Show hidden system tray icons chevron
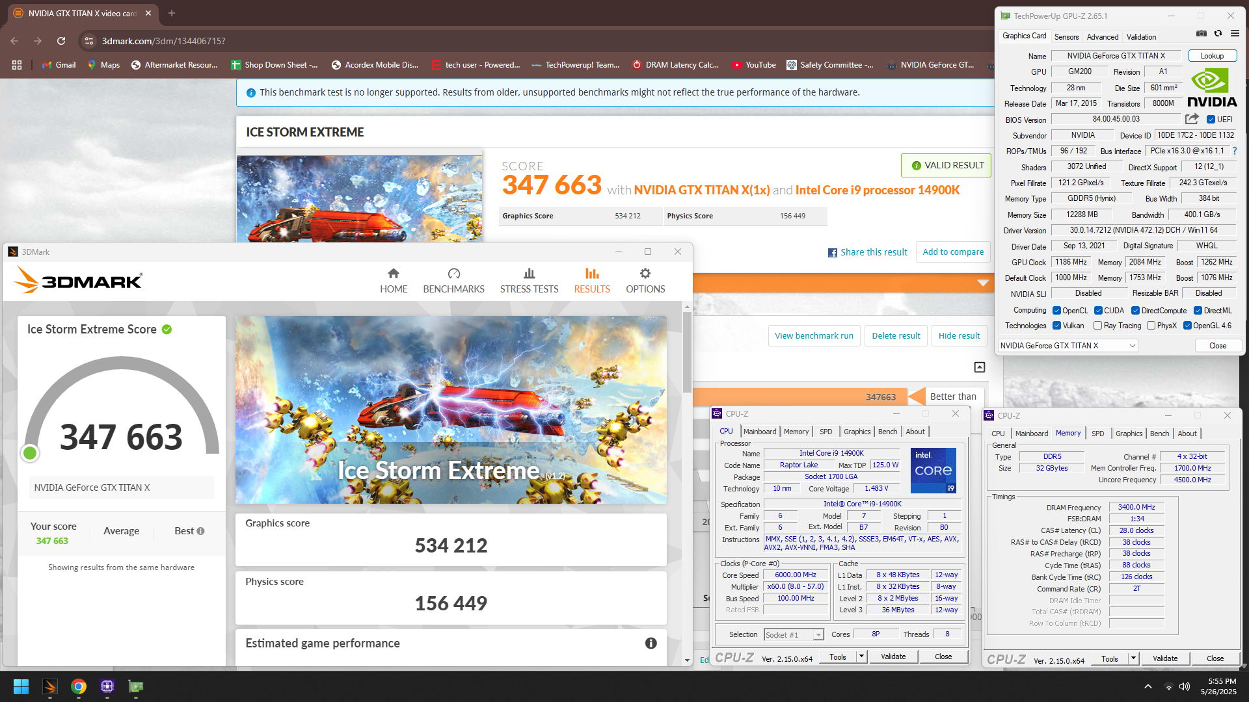 pyautogui.click(x=1148, y=686)
